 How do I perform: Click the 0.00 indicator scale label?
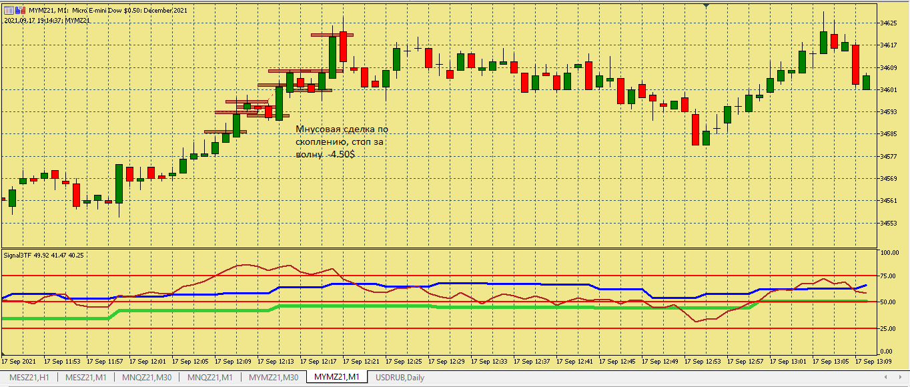[x=887, y=352]
